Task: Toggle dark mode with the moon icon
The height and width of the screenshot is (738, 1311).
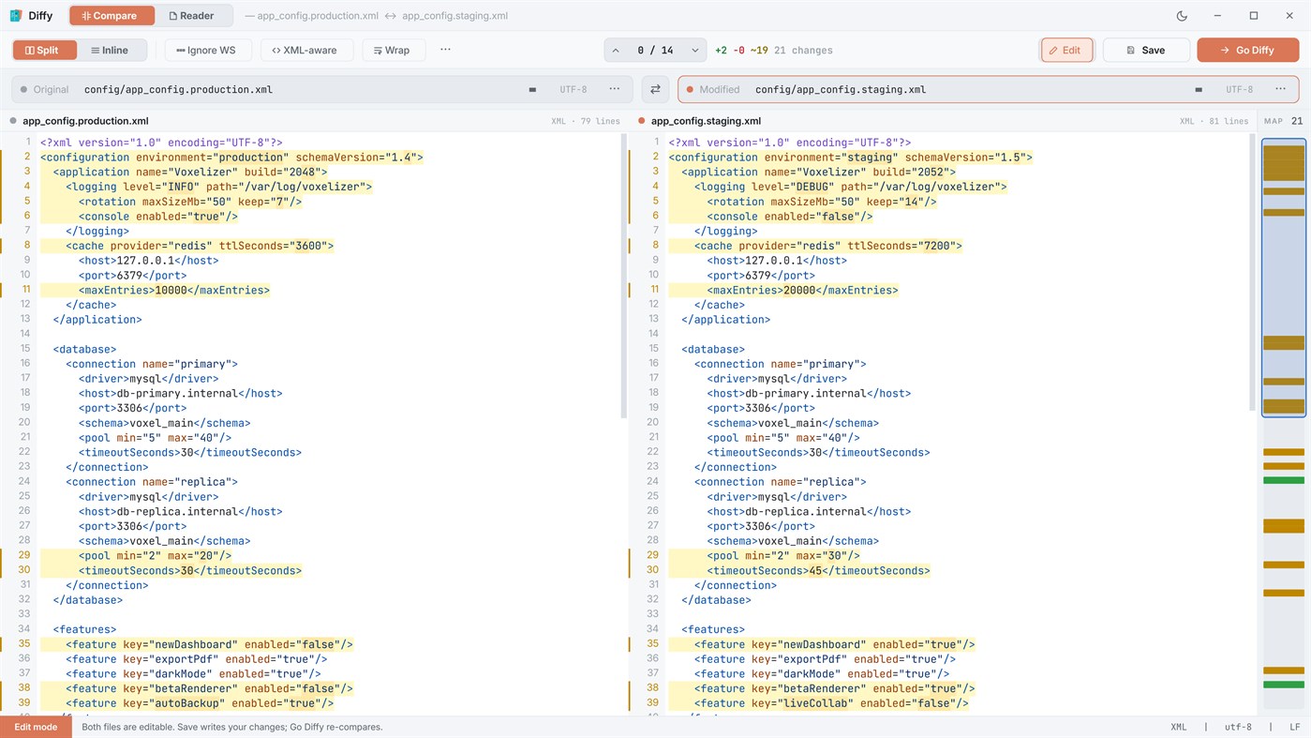Action: 1182,16
